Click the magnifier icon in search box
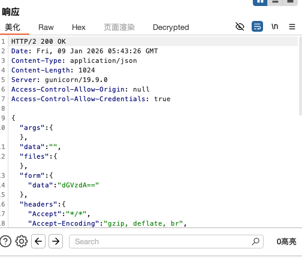The width and height of the screenshot is (302, 258). click(x=255, y=241)
